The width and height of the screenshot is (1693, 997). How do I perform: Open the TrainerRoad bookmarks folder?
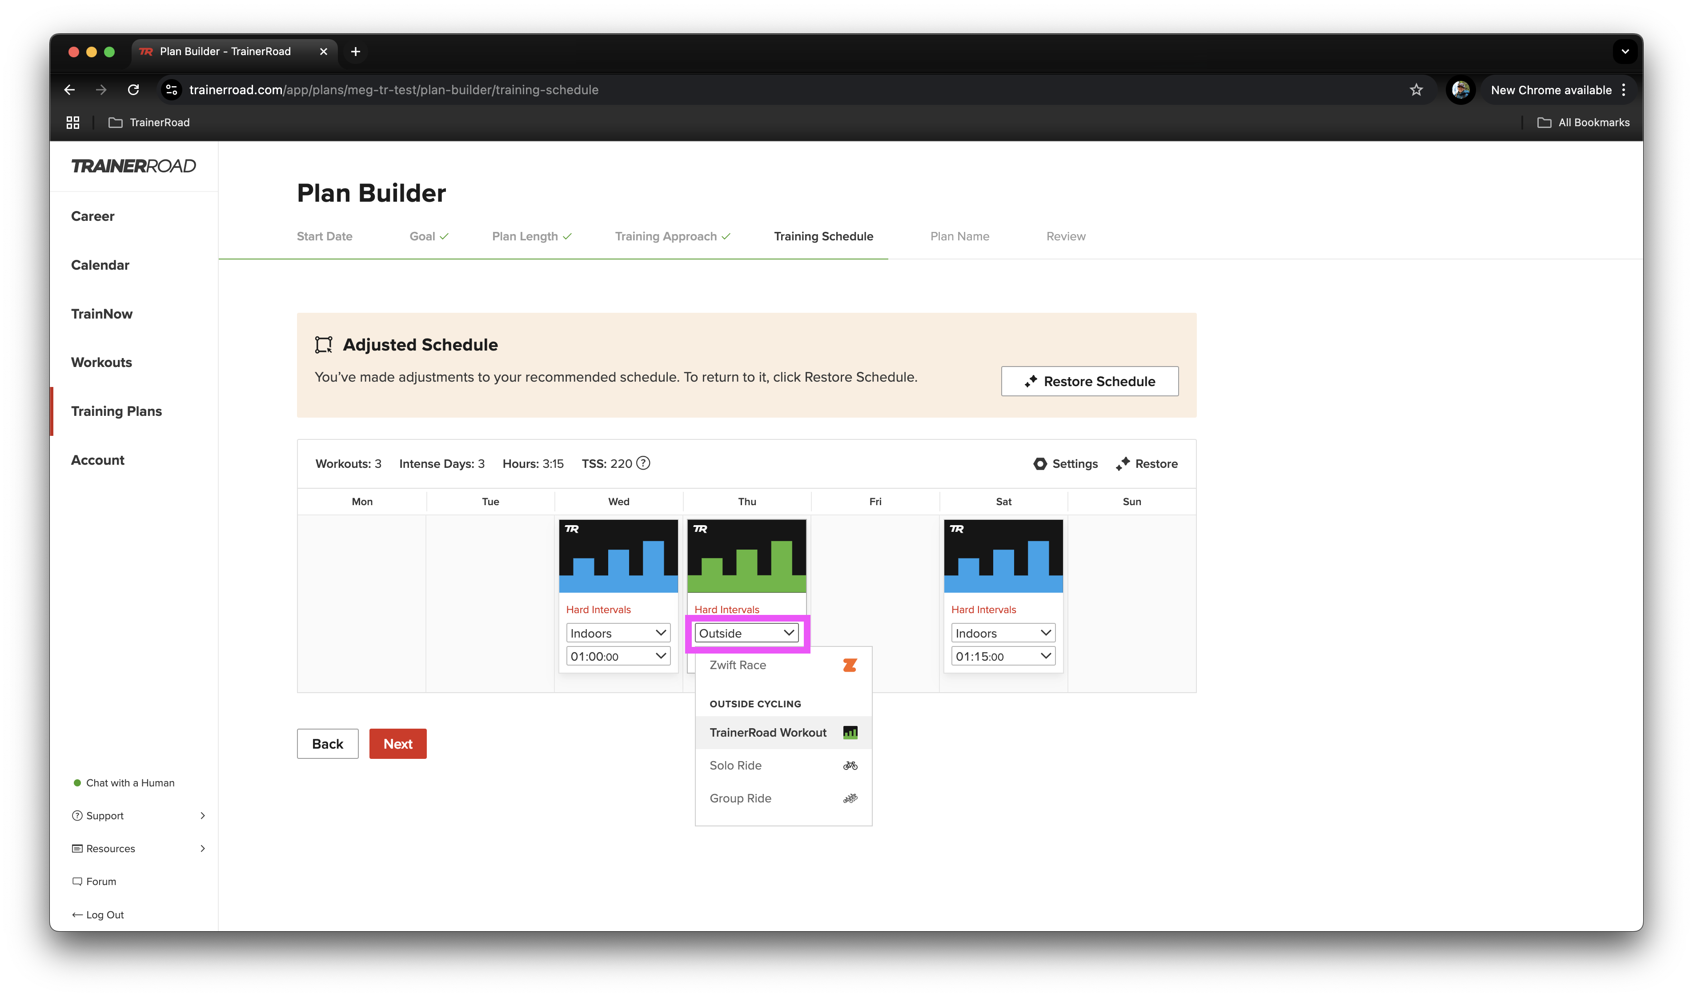(x=149, y=122)
